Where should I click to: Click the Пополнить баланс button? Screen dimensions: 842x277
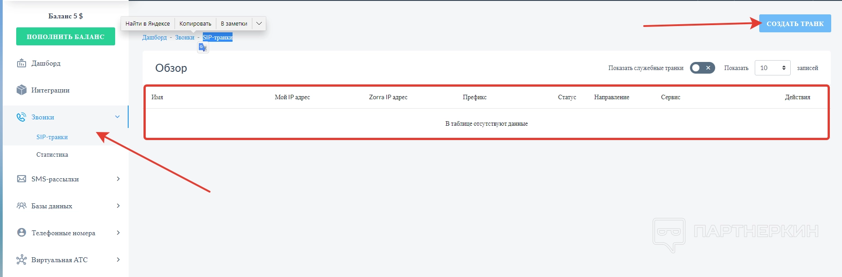(x=66, y=37)
